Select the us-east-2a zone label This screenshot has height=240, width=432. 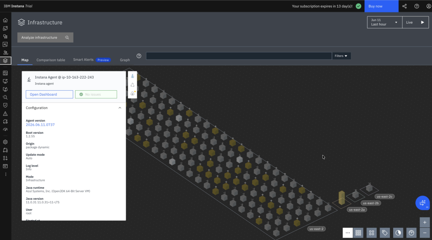357,210
